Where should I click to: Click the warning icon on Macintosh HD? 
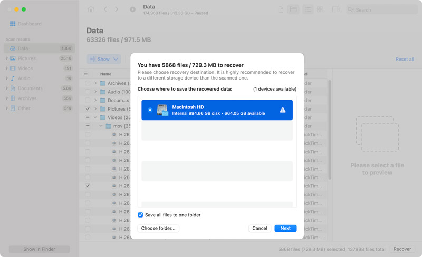(x=283, y=110)
